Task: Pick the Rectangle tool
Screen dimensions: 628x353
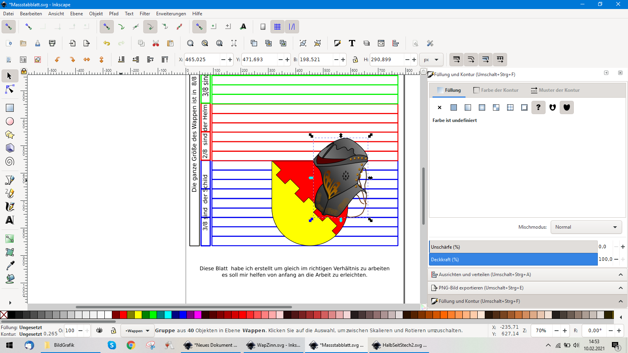Action: (10, 108)
